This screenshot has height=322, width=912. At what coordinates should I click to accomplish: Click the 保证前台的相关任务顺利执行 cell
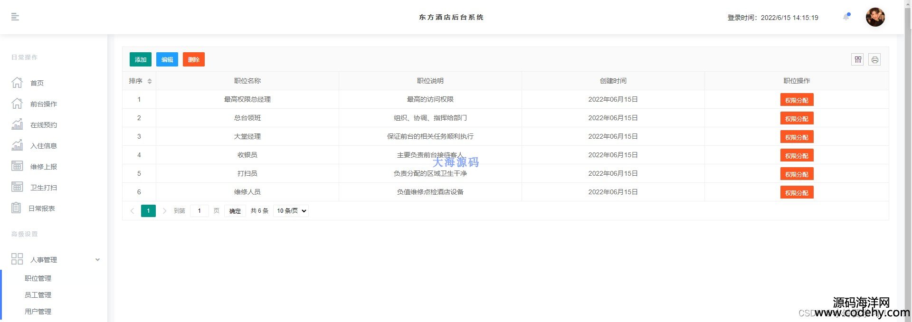pyautogui.click(x=430, y=136)
